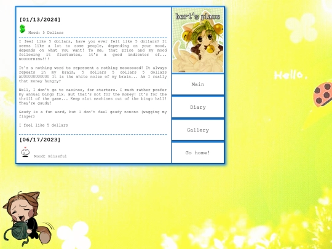The width and height of the screenshot is (332, 249).
Task: Click the ladybug decoration image
Action: [x=323, y=95]
